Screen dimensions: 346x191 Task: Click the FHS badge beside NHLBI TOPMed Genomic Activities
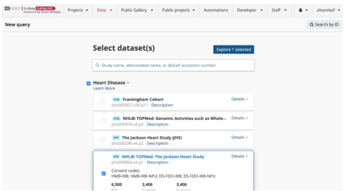pos(116,119)
